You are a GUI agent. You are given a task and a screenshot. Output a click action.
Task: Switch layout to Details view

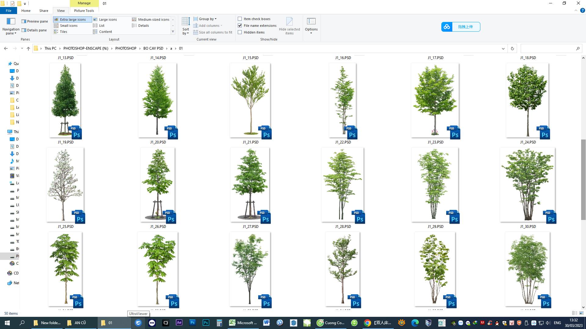coord(140,26)
